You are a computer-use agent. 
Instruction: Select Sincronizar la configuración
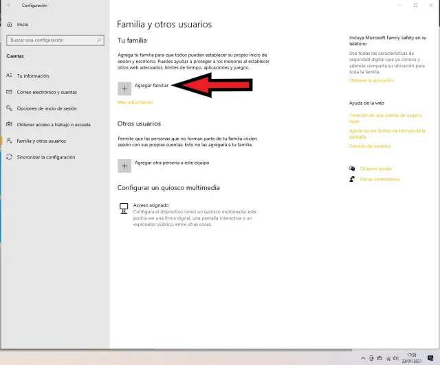pos(45,157)
